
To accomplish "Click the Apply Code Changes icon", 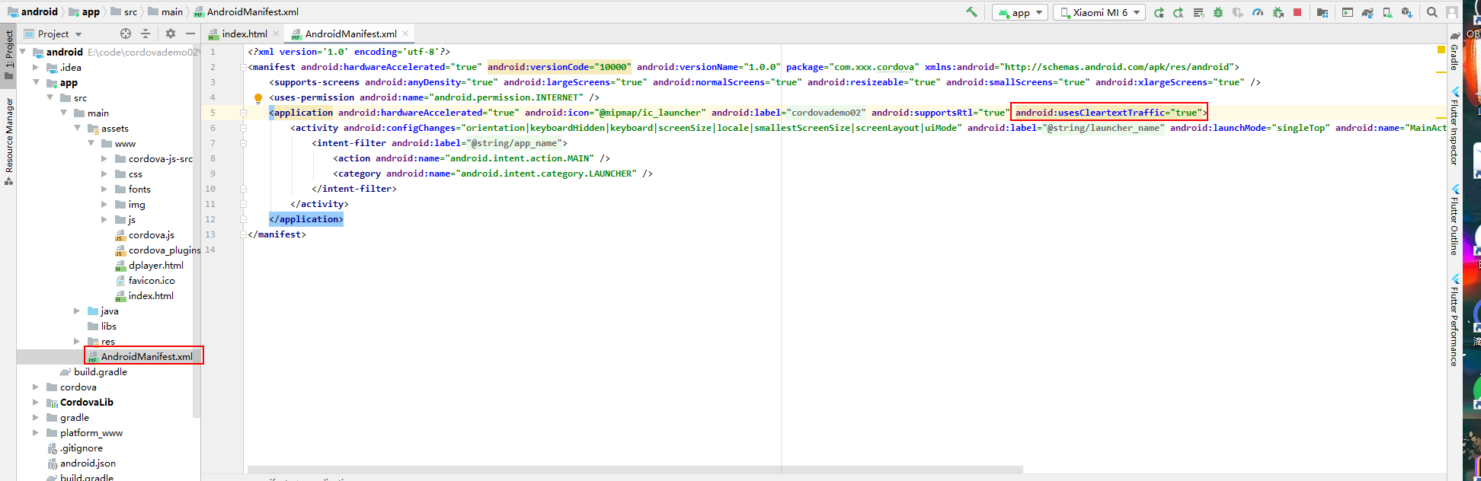I will click(1198, 12).
